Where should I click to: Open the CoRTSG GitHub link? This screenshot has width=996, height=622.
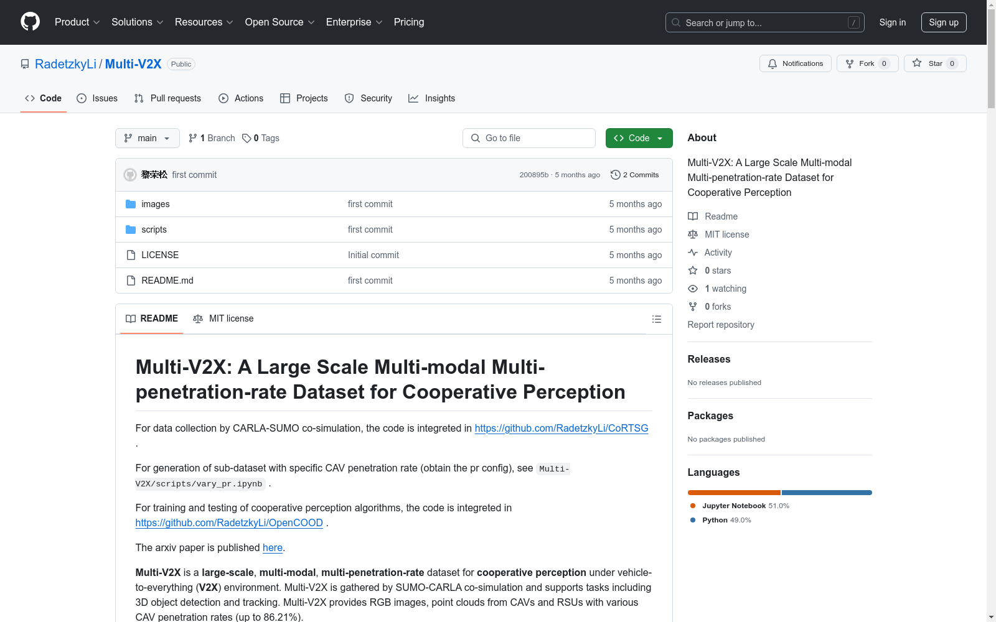(561, 428)
